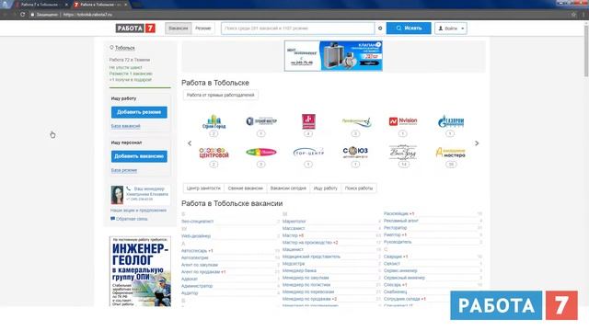
Task: Click the Обратная связь chat icon
Action: 112,219
